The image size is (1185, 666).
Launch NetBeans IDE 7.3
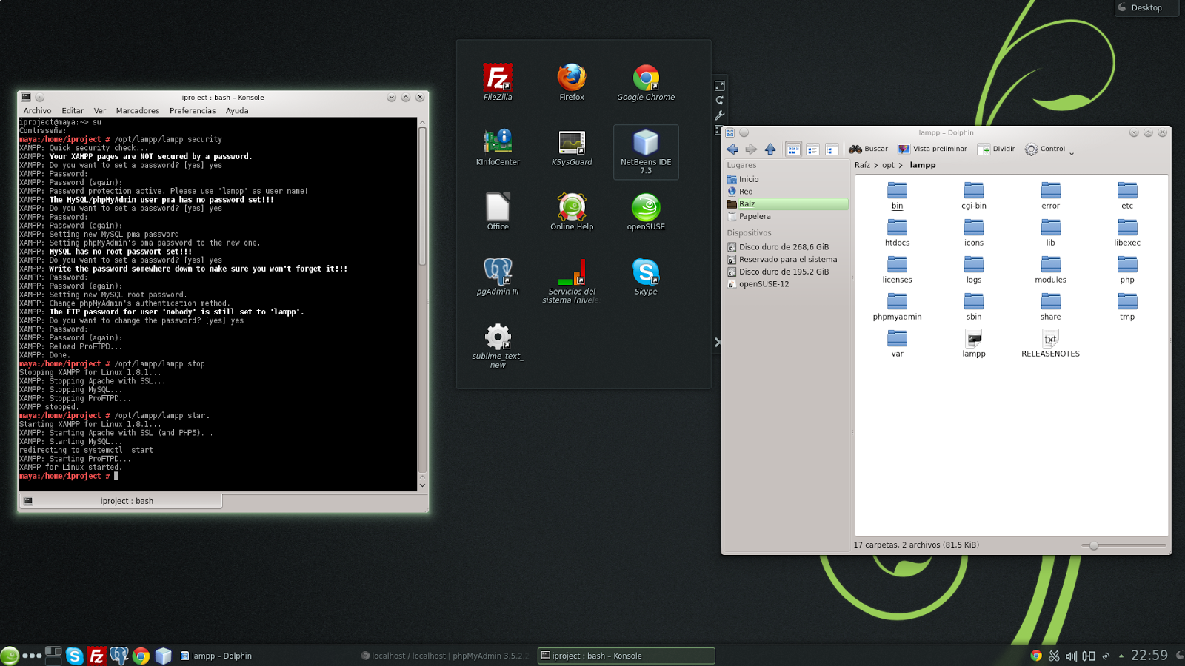[645, 144]
